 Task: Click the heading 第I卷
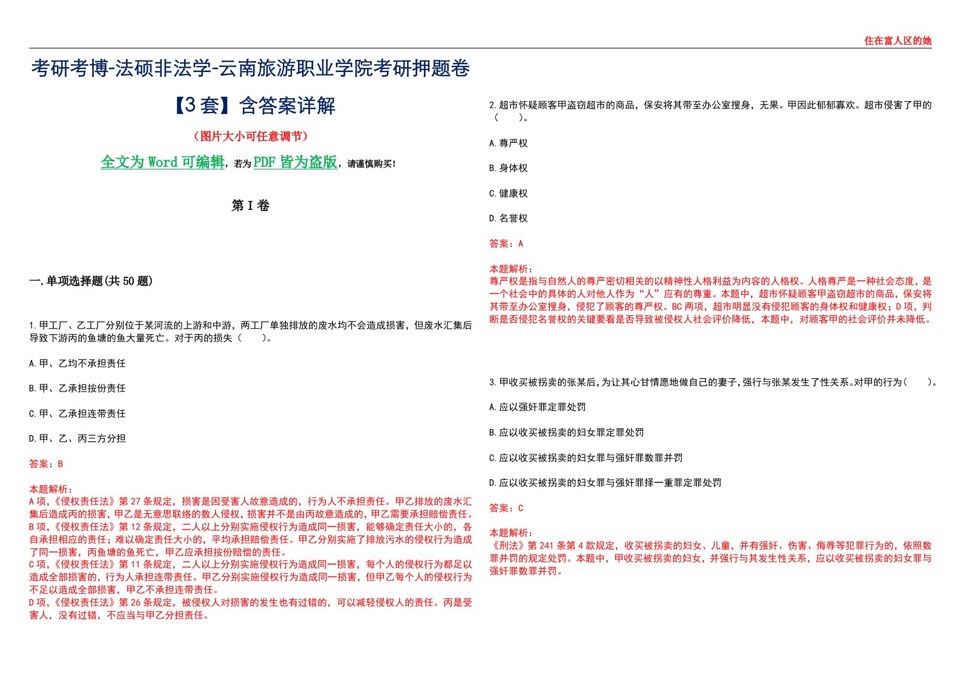250,206
